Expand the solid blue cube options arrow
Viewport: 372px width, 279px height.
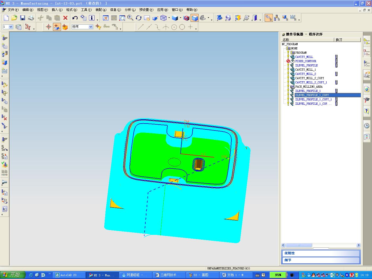[x=180, y=18]
